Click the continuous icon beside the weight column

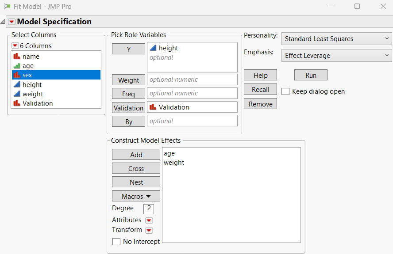coord(17,94)
